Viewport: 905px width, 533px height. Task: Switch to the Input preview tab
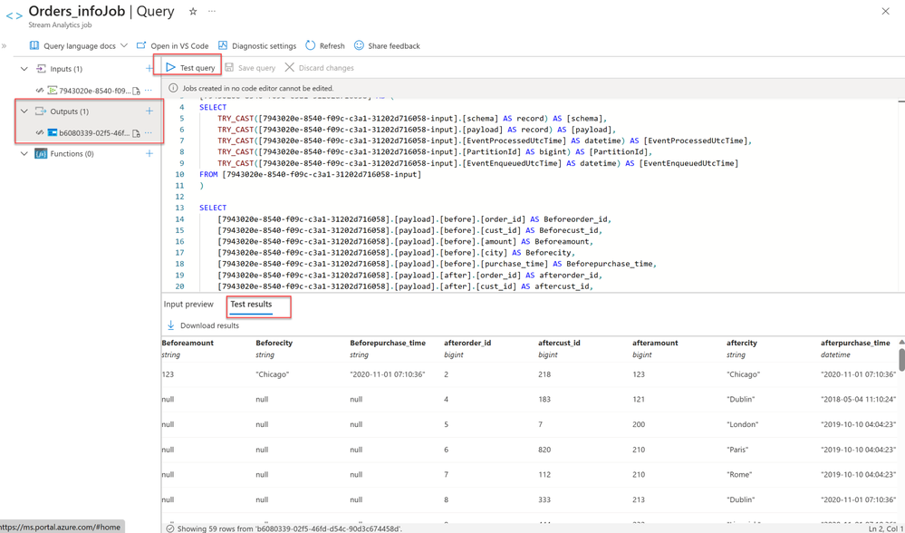(188, 305)
